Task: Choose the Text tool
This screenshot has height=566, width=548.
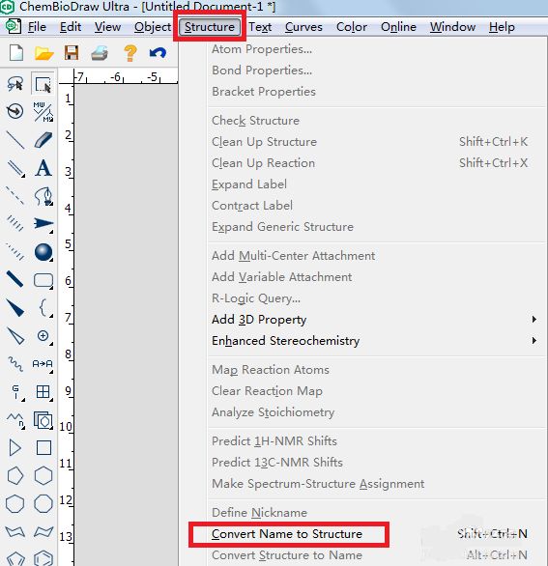Action: pos(43,168)
